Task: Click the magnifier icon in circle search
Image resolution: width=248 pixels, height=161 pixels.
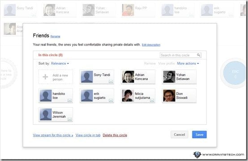Action: 198,55
